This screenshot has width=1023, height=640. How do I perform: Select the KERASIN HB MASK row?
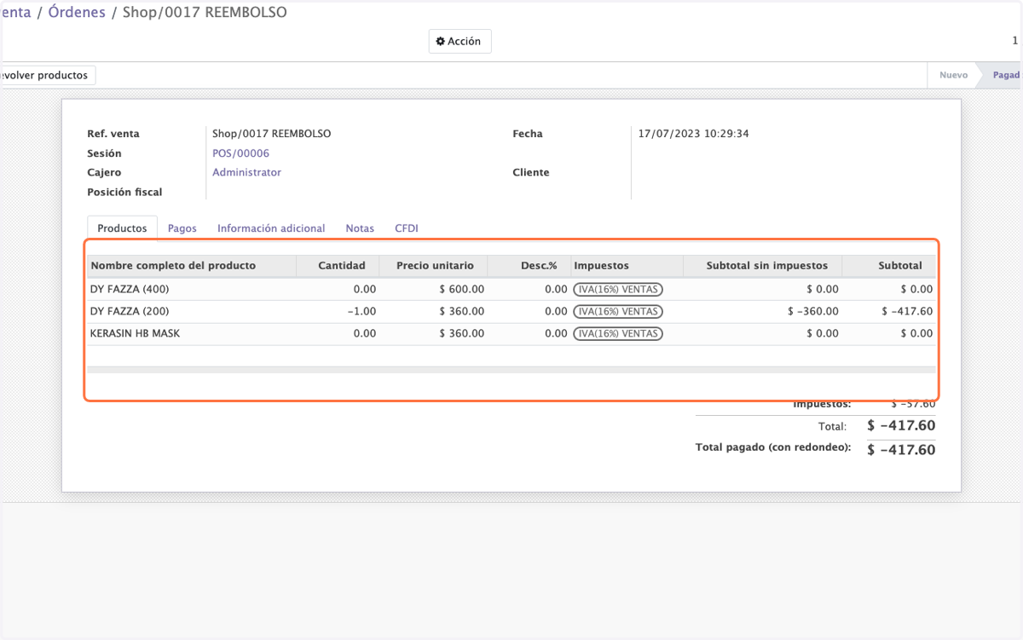(511, 333)
